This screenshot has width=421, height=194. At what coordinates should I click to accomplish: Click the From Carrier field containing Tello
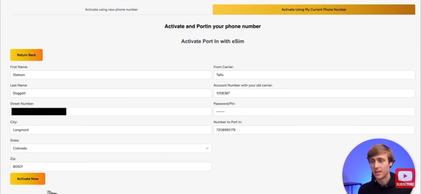point(314,75)
